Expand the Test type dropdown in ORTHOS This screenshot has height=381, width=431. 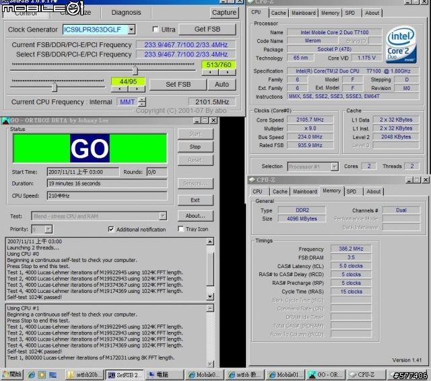[163, 216]
